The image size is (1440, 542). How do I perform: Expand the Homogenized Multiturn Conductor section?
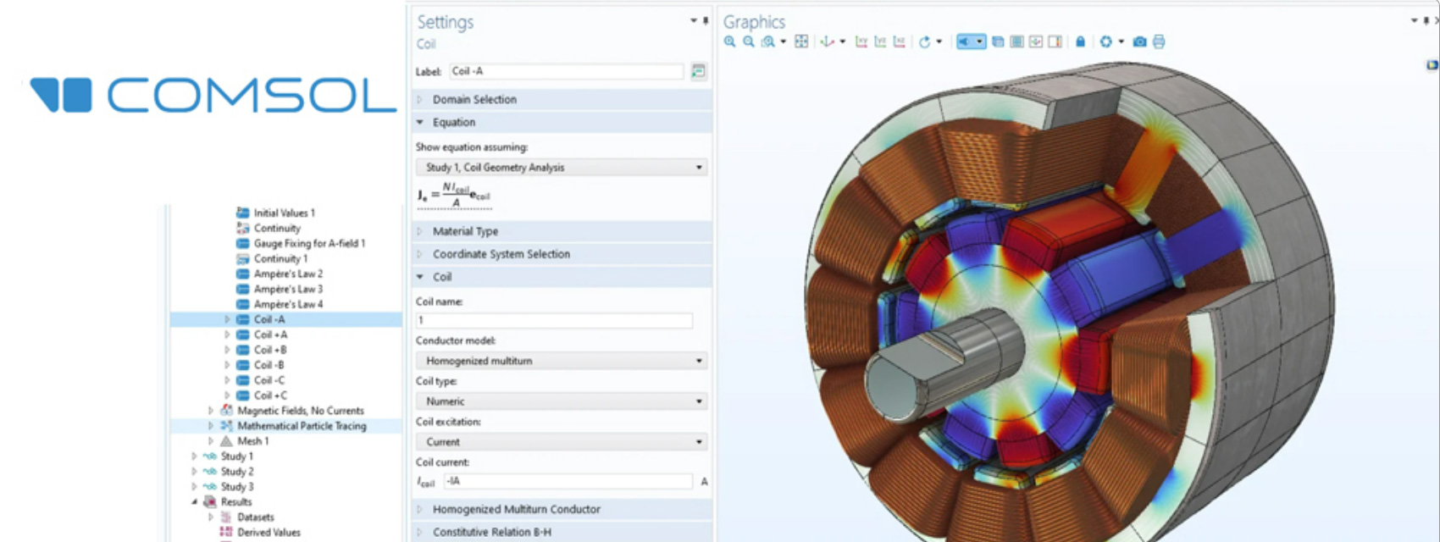pyautogui.click(x=516, y=509)
